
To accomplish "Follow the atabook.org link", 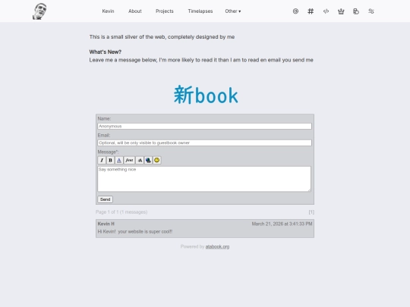I will (x=217, y=246).
